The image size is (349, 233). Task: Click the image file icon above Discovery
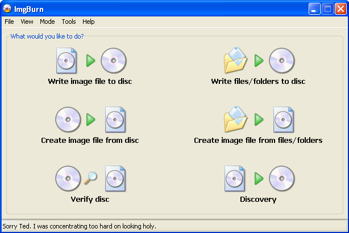click(x=235, y=179)
